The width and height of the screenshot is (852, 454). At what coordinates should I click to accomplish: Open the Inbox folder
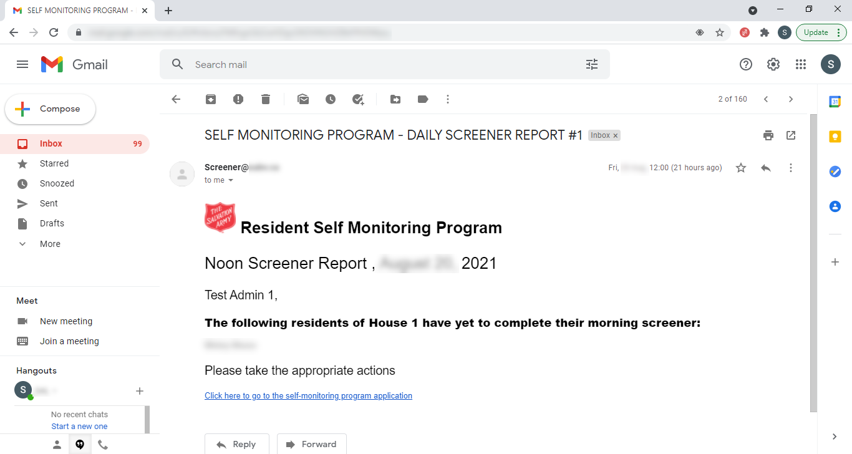pos(75,143)
